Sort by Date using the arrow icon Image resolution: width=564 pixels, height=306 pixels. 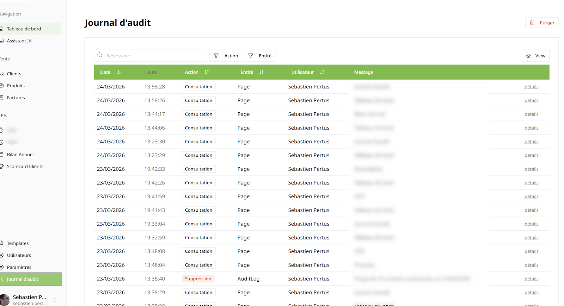(x=118, y=72)
